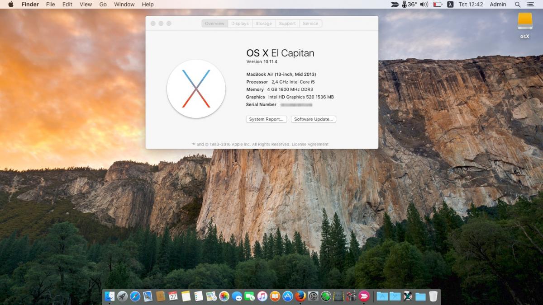Viewport: 543px width, 305px height.
Task: Switch to the Service tab
Action: pos(310,23)
